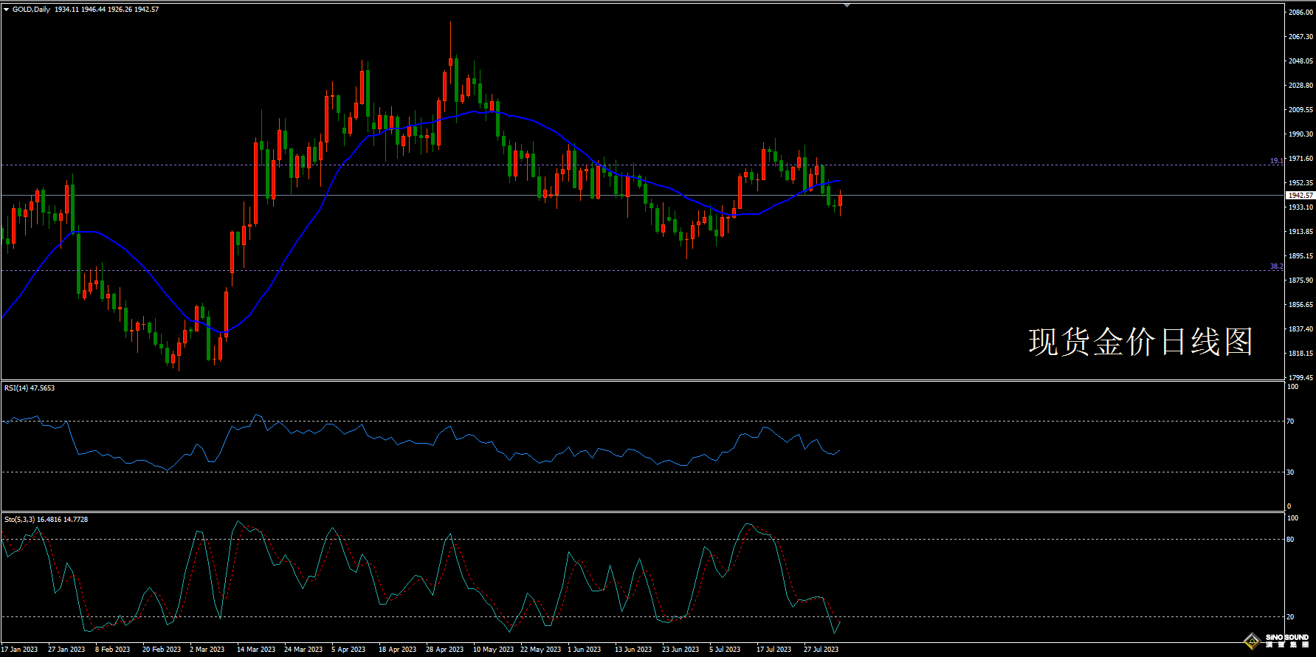This screenshot has height=657, width=1316.
Task: Select the highlighted 1942.57 current price label
Action: pos(1300,196)
